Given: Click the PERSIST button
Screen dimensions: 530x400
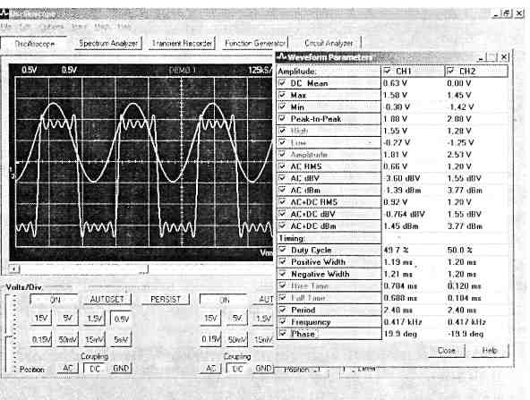Looking at the screenshot, I should (166, 299).
